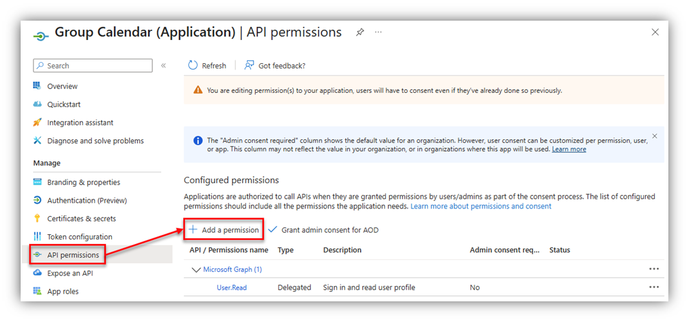Sort by the API / Permissions name column header
The width and height of the screenshot is (689, 322).
[228, 250]
